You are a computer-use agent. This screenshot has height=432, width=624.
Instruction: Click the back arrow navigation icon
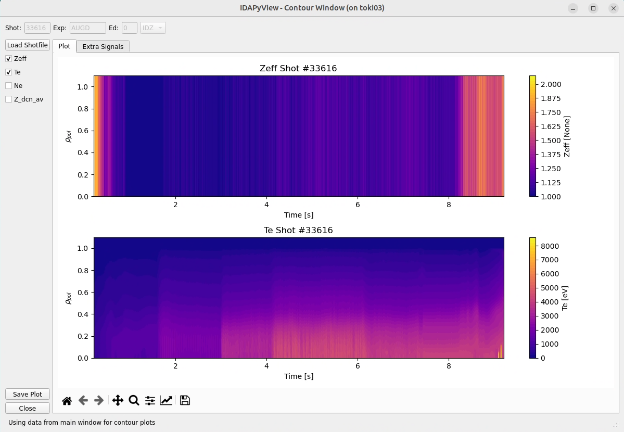point(83,400)
